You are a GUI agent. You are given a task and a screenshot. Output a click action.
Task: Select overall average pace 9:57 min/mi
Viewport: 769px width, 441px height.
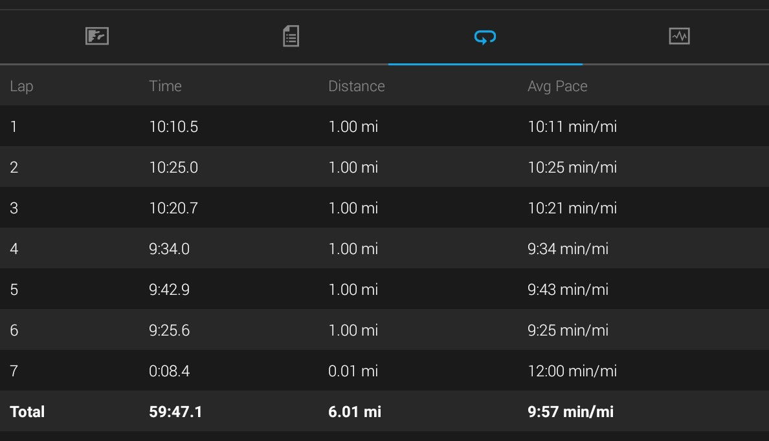tap(570, 412)
